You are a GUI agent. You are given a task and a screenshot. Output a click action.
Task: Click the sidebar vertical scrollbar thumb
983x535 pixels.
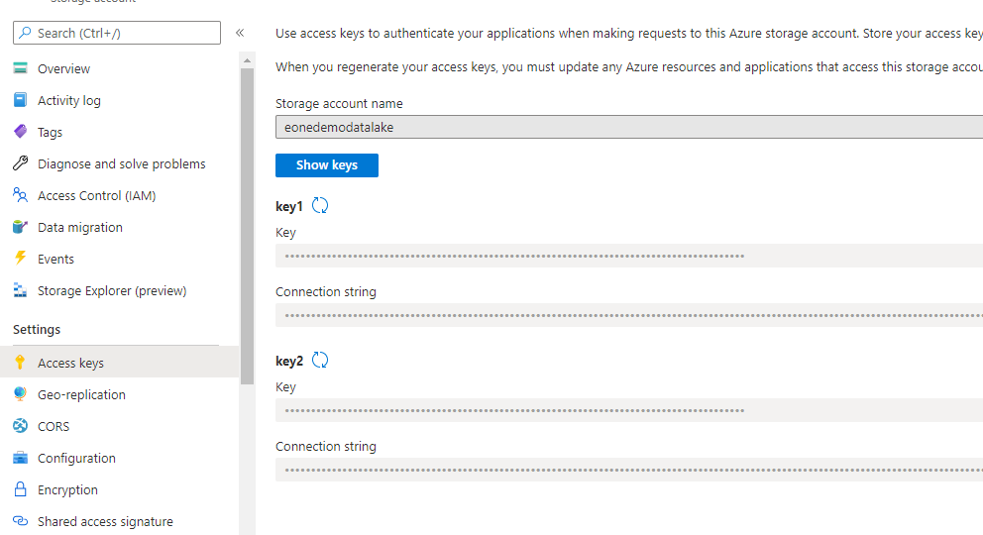pyautogui.click(x=247, y=226)
